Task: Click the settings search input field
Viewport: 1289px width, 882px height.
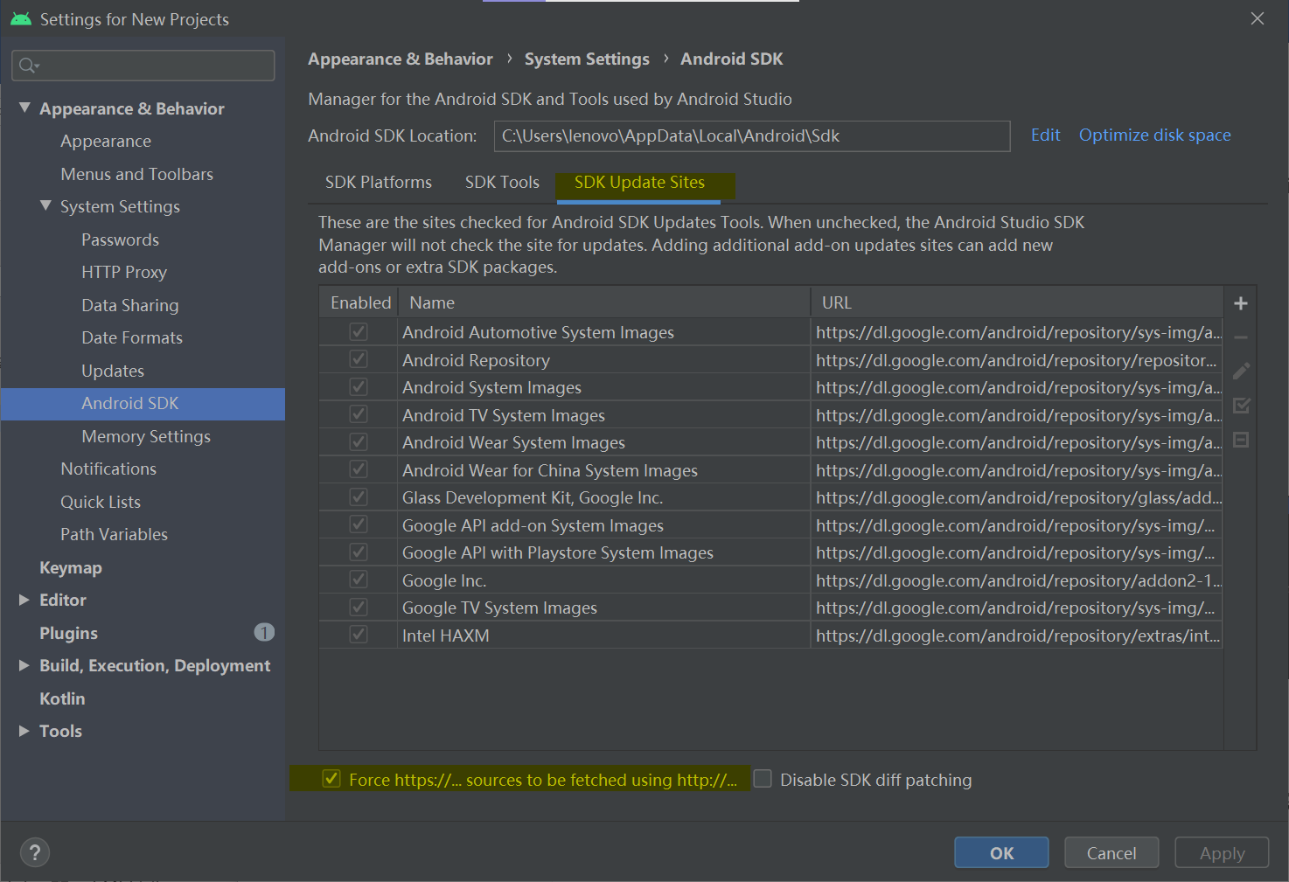Action: tap(143, 66)
